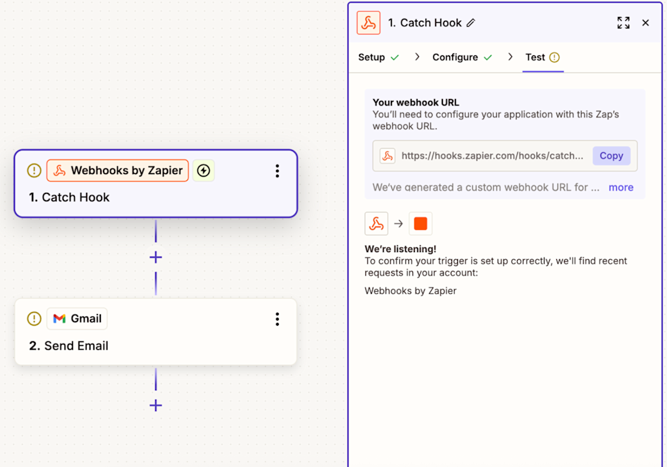Expand the panel with the fullscreen icon

(x=623, y=23)
